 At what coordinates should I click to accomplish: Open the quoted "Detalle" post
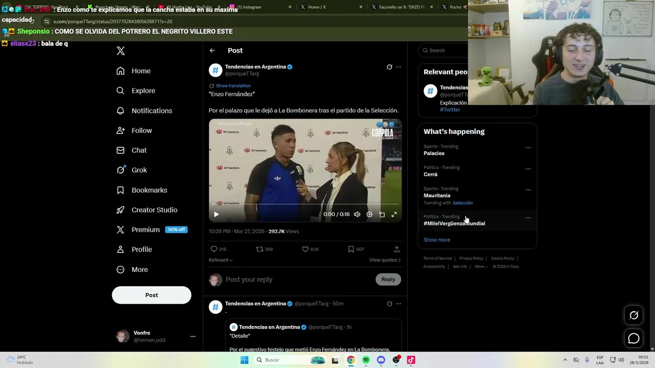click(x=314, y=336)
